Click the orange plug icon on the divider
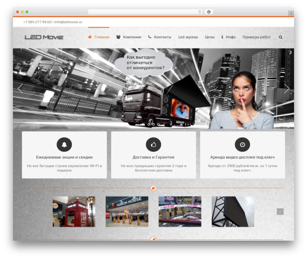Image resolution: width=307 pixels, height=259 pixels. 153,188
